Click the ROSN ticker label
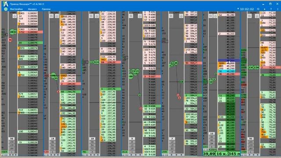The image size is (281, 158). tap(54, 13)
